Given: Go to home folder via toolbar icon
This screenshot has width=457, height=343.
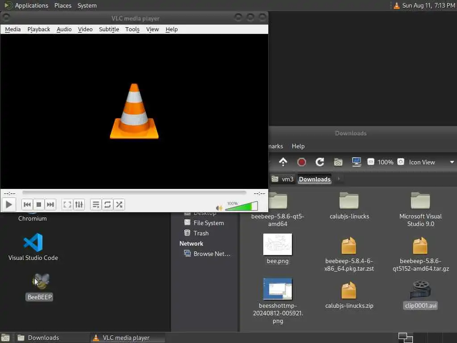Looking at the screenshot, I should [338, 162].
